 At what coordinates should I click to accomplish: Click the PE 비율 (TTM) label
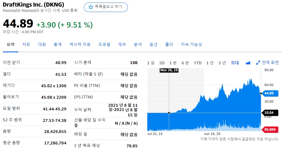click(x=87, y=86)
